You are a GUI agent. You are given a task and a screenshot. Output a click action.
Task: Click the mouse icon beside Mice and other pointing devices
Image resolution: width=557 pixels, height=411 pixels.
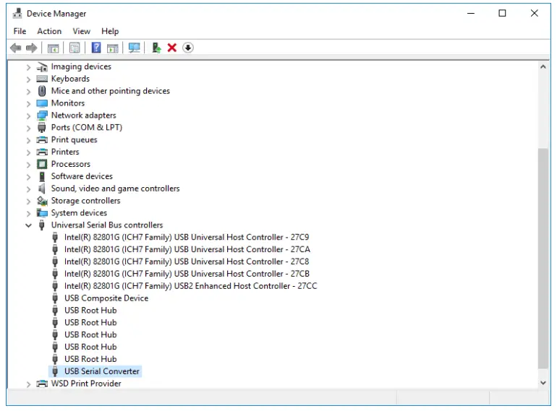click(42, 91)
